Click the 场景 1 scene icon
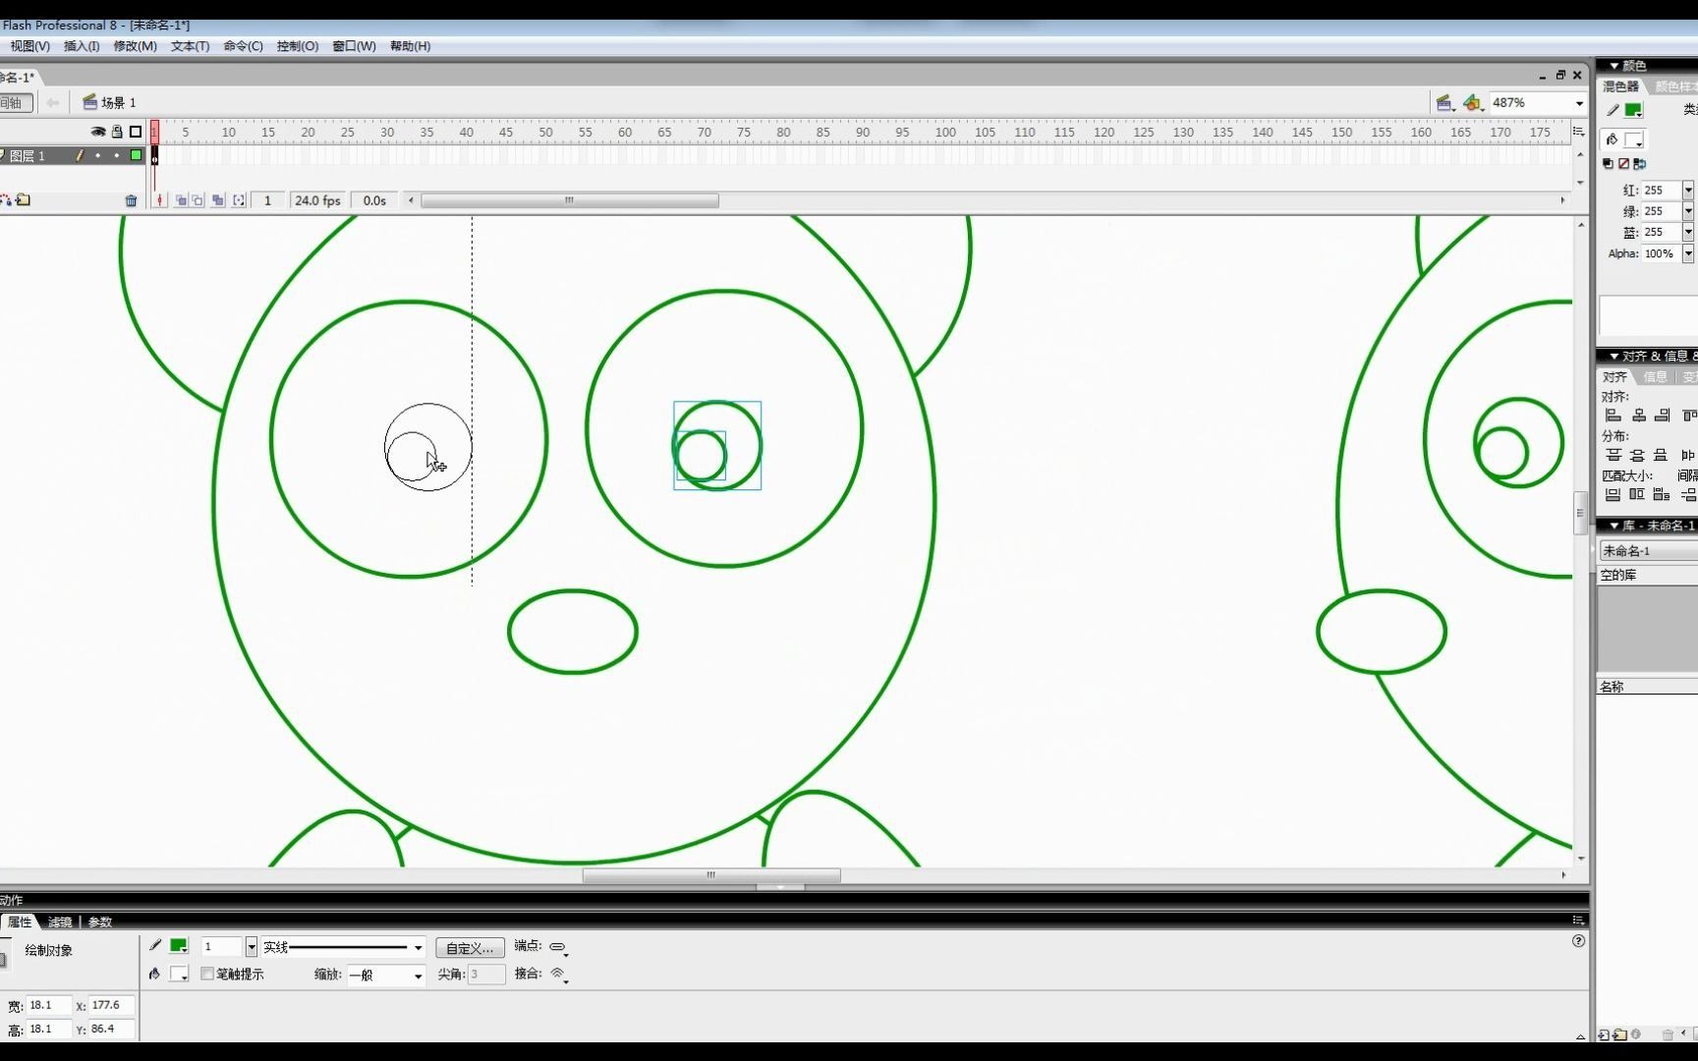1698x1061 pixels. coord(89,102)
